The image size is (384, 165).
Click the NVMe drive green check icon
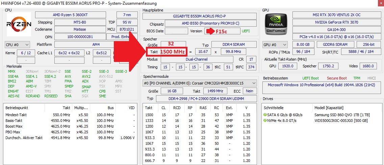[265, 121]
